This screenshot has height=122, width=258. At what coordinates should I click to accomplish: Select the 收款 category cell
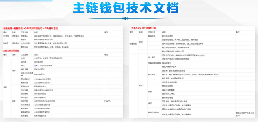(x=150, y=92)
